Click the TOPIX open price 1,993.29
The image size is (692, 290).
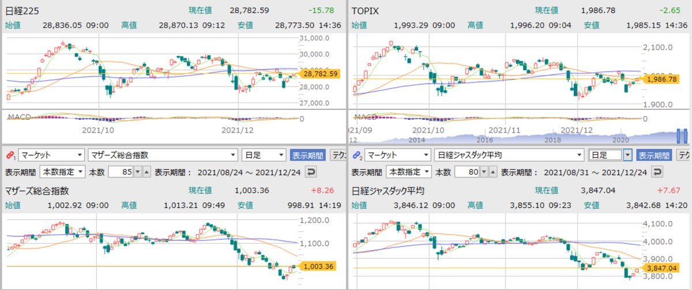pyautogui.click(x=412, y=25)
